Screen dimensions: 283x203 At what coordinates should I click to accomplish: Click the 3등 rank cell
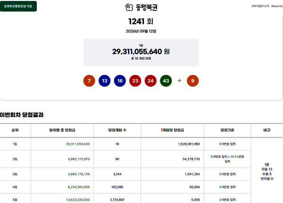(15, 174)
